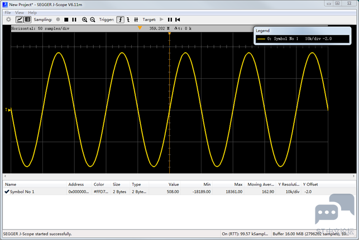359x240 pixels.
Task: Select the falling edge trigger icon
Action: point(128,20)
